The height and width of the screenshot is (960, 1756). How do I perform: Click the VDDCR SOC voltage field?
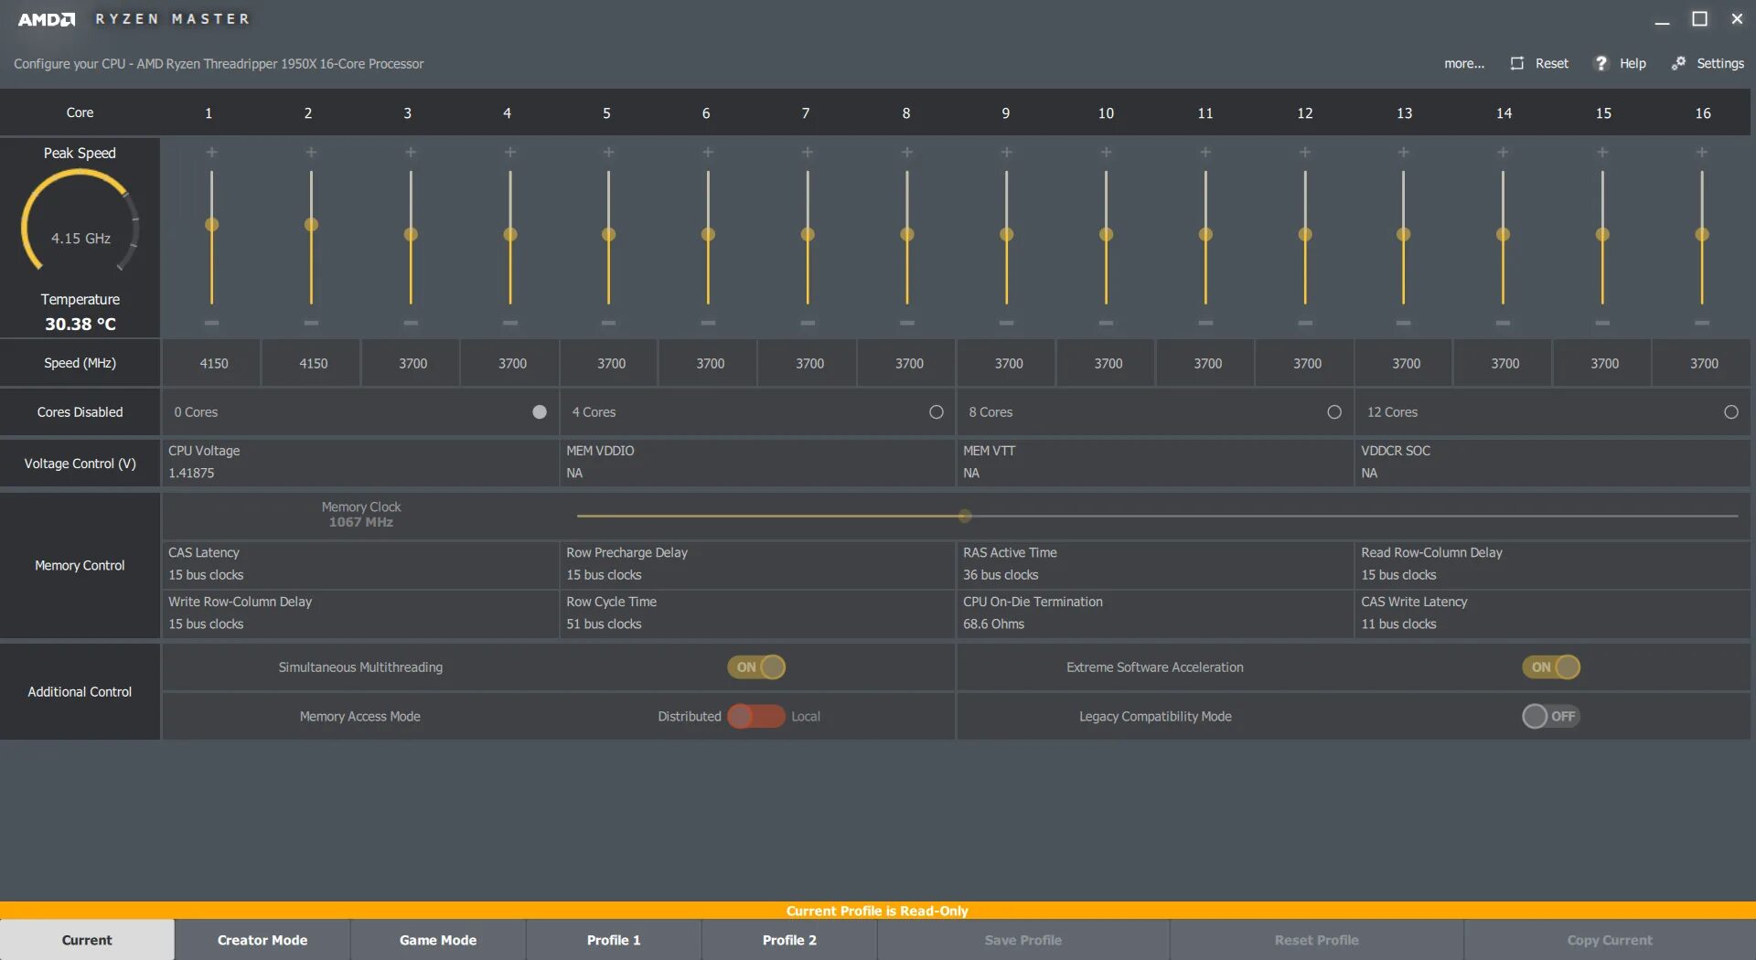coord(1553,463)
